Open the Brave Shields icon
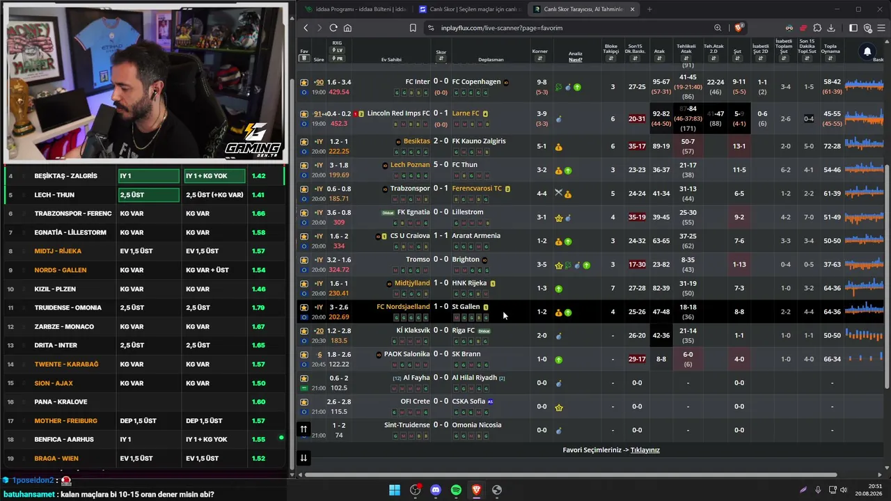 pos(739,28)
